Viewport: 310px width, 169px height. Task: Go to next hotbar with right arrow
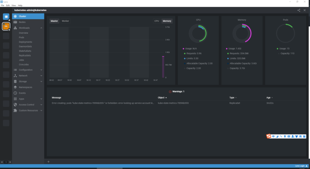pyautogui.click(x=10, y=162)
